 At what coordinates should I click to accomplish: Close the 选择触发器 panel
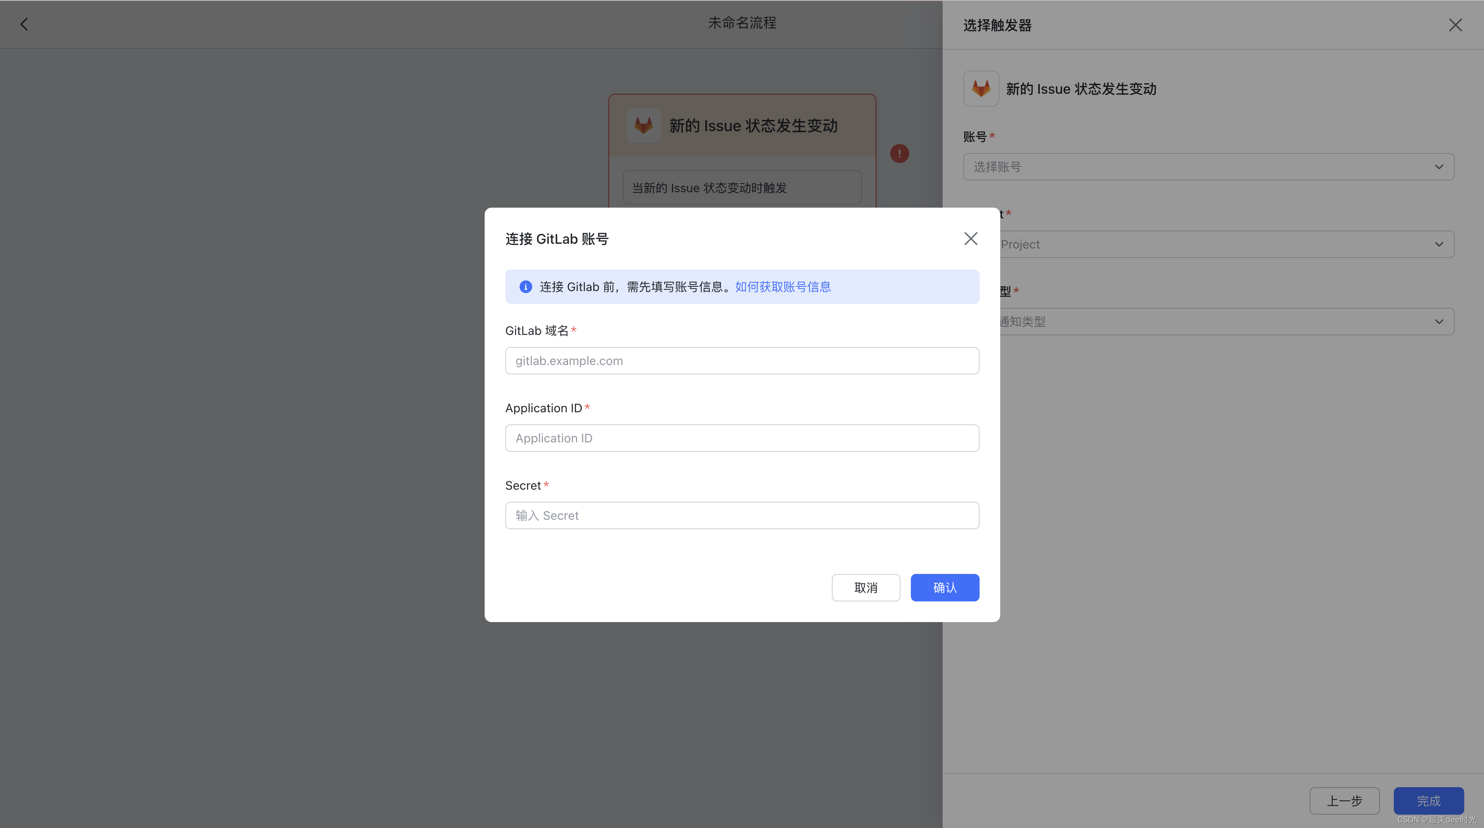click(1455, 25)
